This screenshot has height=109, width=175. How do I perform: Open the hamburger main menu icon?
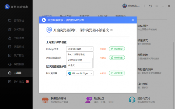click(157, 6)
